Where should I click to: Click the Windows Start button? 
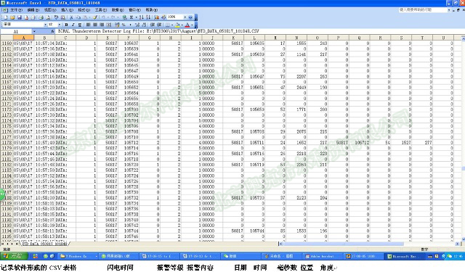(x=14, y=256)
